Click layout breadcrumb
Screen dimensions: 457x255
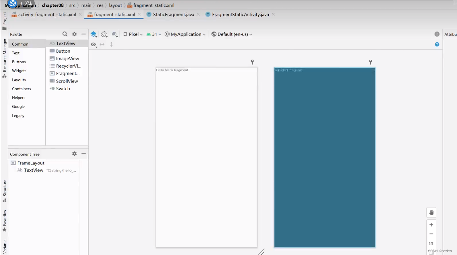pos(116,5)
